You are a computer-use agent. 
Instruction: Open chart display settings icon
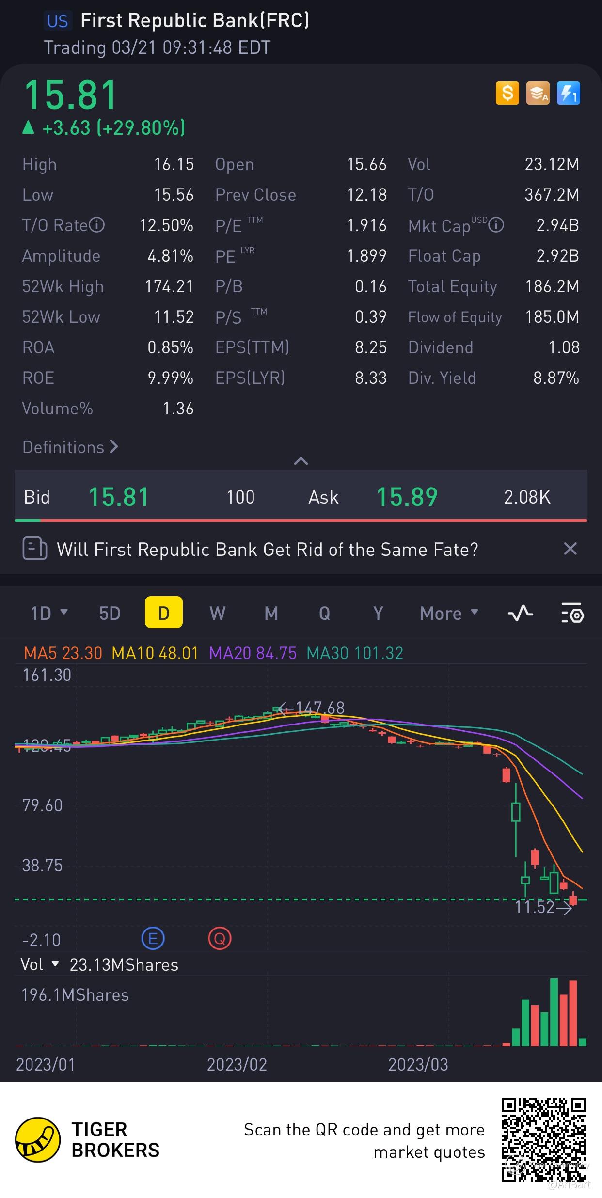572,614
